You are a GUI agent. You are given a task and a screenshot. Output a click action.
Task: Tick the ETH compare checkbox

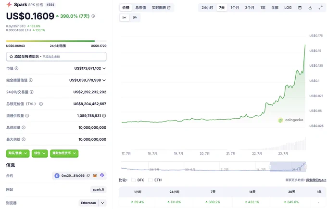tap(151, 180)
